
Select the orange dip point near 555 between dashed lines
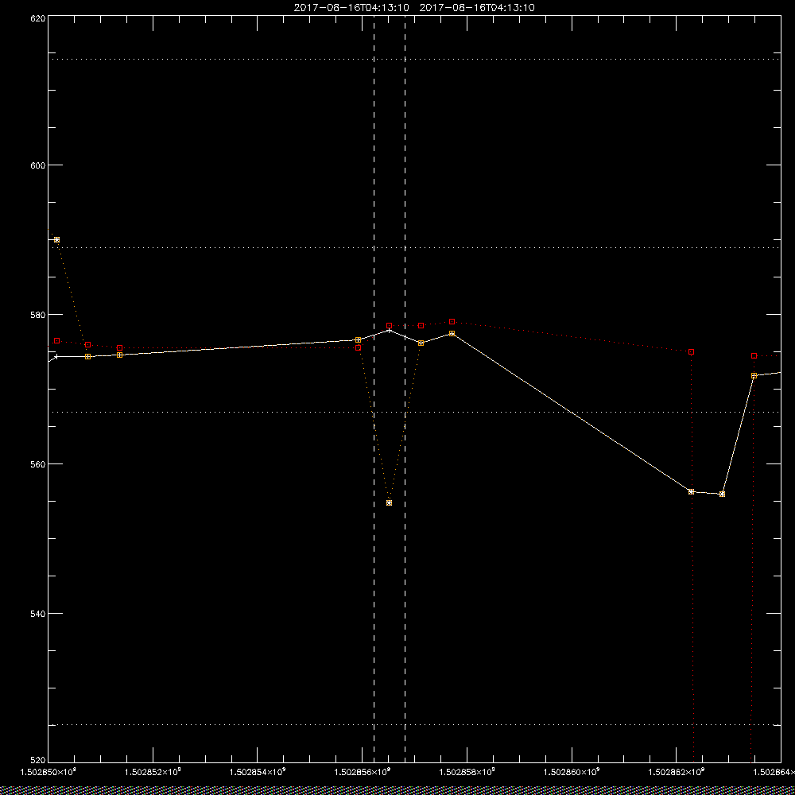(x=389, y=503)
